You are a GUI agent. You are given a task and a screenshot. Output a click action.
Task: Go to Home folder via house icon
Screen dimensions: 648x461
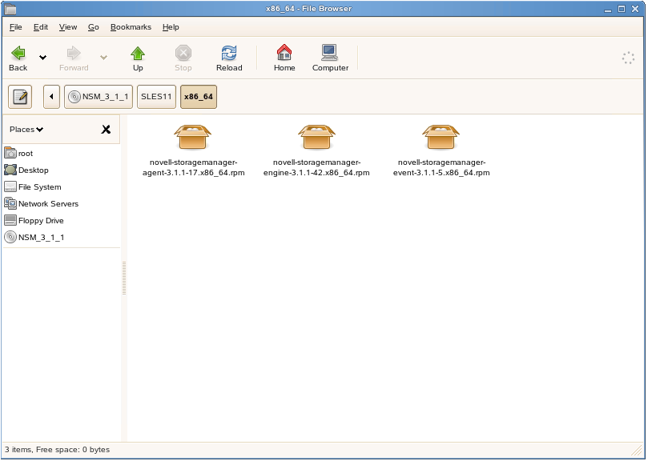click(284, 53)
